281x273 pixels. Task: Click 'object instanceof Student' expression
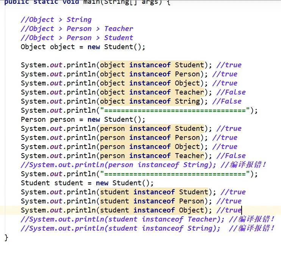click(x=152, y=65)
